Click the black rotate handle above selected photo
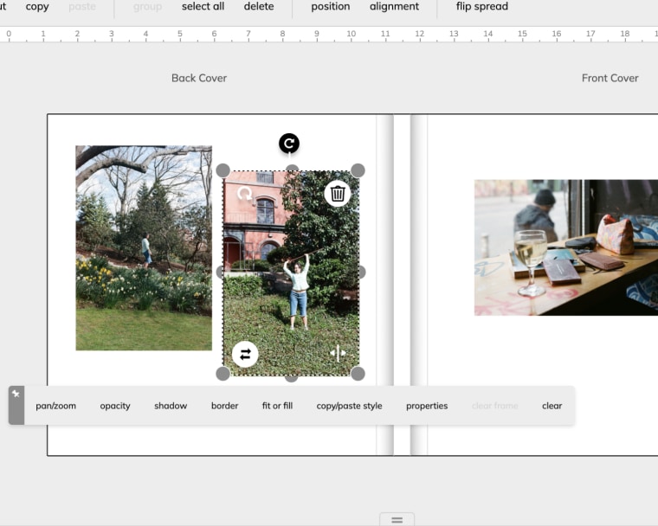Viewport: 658px width, 526px height. click(289, 144)
